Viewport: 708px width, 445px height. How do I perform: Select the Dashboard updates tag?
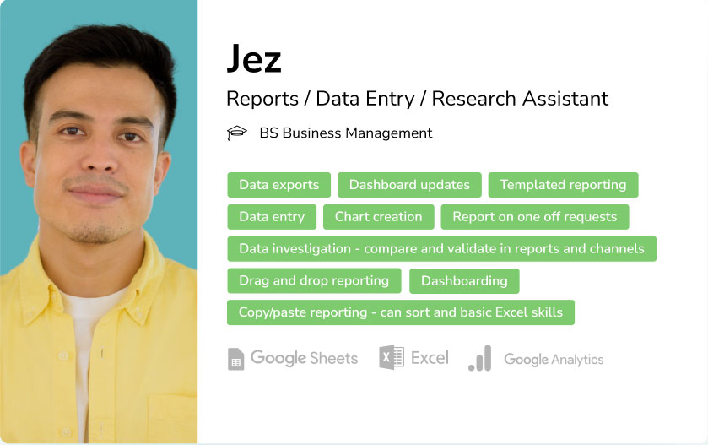click(x=409, y=185)
